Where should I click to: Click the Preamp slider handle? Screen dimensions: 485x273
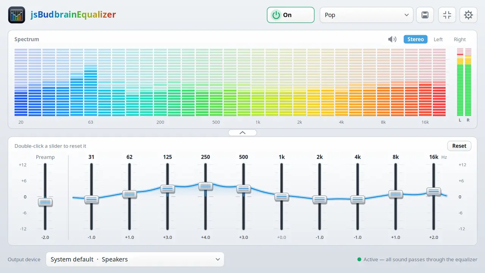tap(45, 202)
